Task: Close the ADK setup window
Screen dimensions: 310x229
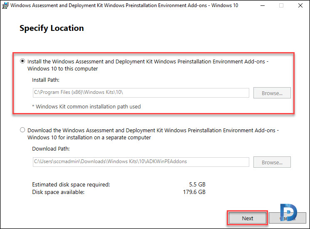Action: [300, 5]
